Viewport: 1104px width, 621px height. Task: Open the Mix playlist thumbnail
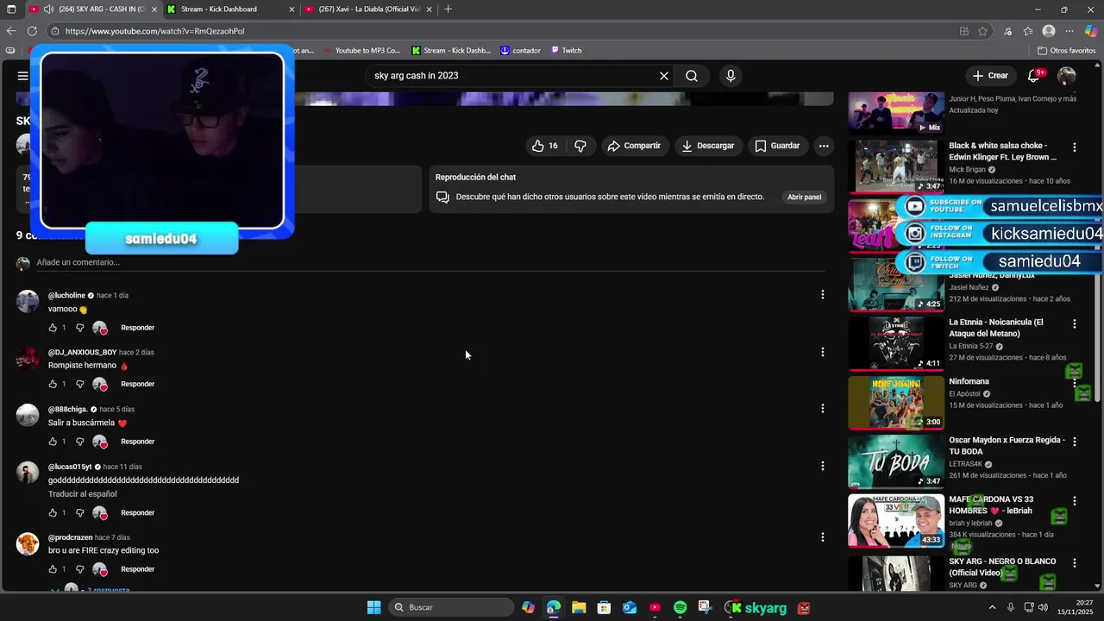tap(896, 112)
